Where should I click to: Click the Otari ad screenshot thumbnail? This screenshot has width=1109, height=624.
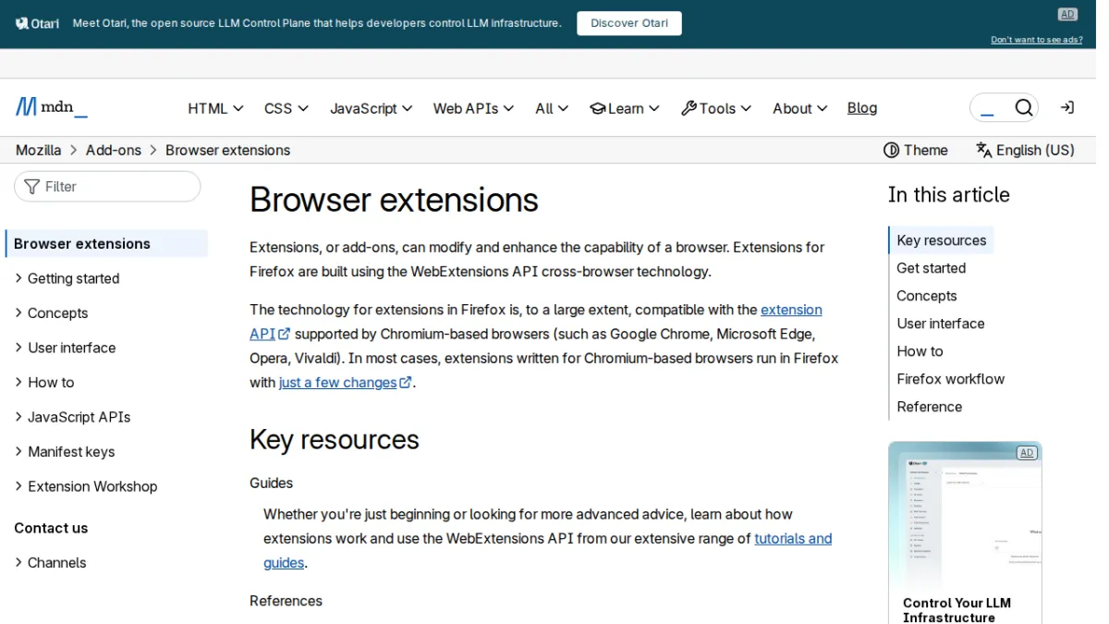click(x=965, y=518)
